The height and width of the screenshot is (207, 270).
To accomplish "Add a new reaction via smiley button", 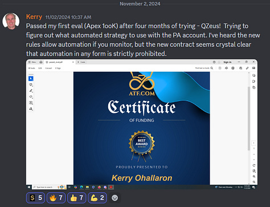I will click(114, 198).
